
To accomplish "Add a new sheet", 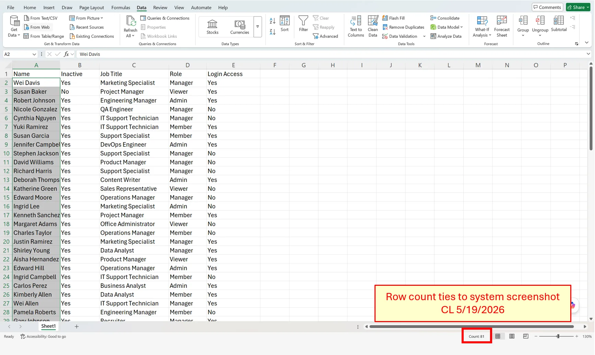I will [x=76, y=327].
